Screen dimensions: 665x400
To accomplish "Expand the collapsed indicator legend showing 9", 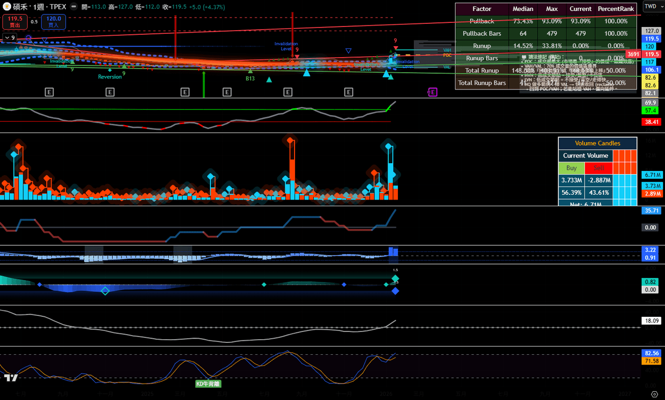I will (10, 37).
